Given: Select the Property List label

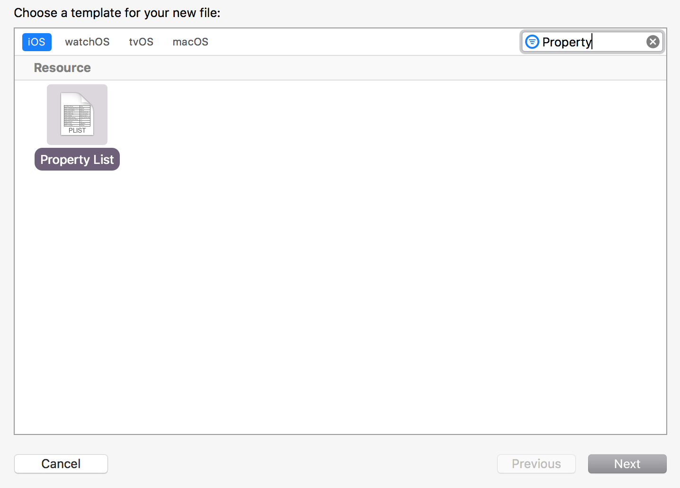Looking at the screenshot, I should click(77, 159).
